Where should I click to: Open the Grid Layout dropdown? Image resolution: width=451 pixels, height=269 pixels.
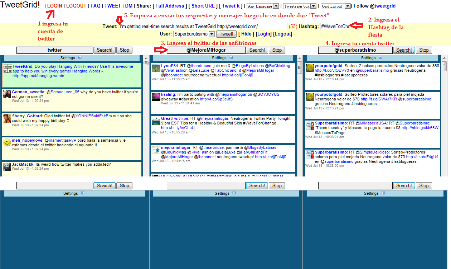click(335, 6)
